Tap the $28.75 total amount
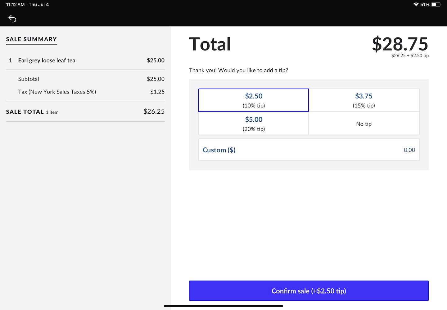Screen dimensions: 447x310 click(400, 44)
